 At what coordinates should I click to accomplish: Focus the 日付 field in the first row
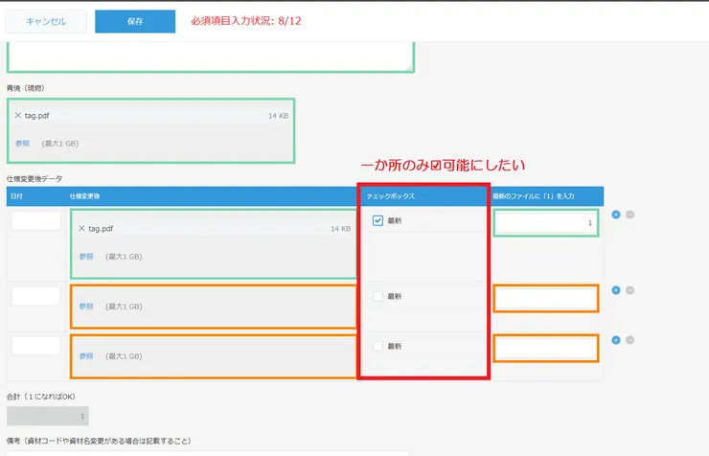coord(35,220)
